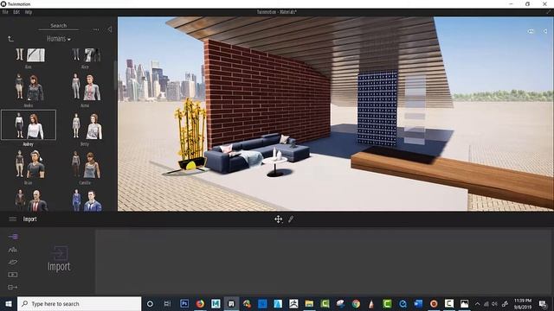The height and width of the screenshot is (311, 554).
Task: Click the library panel vertical scrollbar
Action: [x=115, y=76]
